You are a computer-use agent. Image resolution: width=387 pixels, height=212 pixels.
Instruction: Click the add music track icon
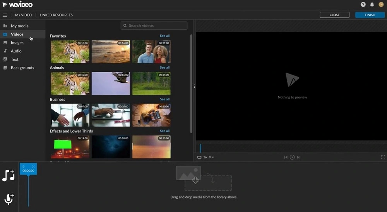pos(9,175)
